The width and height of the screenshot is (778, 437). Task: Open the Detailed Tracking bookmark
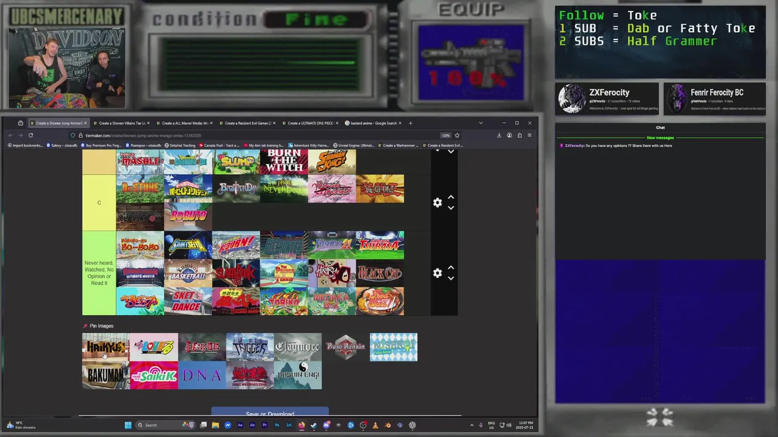click(179, 146)
